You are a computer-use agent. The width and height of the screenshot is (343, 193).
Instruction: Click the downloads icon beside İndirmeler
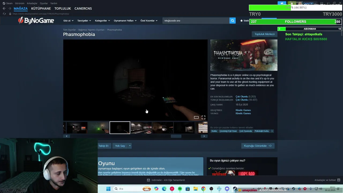click(x=148, y=180)
